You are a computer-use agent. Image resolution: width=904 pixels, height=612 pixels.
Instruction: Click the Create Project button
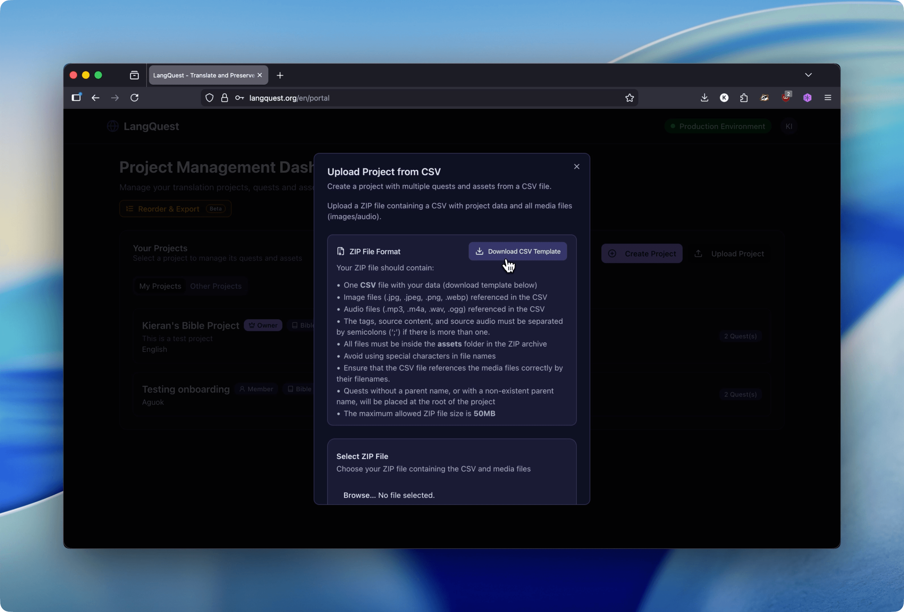coord(642,253)
